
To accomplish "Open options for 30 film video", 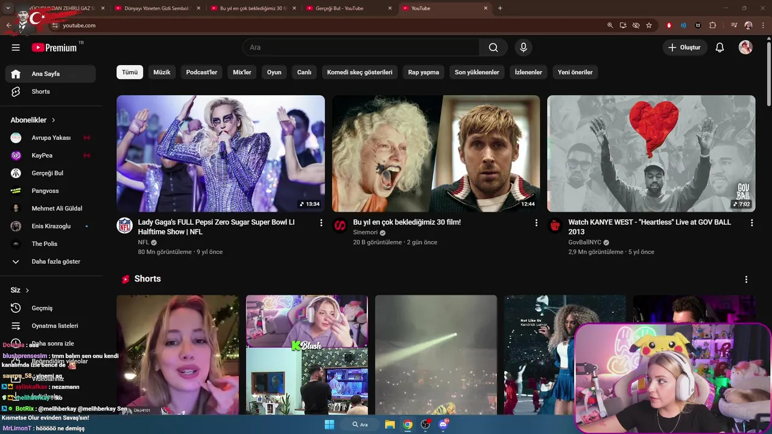I will click(536, 223).
